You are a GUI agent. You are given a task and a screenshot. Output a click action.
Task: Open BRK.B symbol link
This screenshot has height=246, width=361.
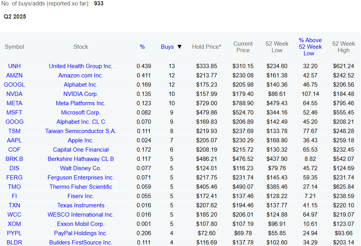(x=14, y=159)
